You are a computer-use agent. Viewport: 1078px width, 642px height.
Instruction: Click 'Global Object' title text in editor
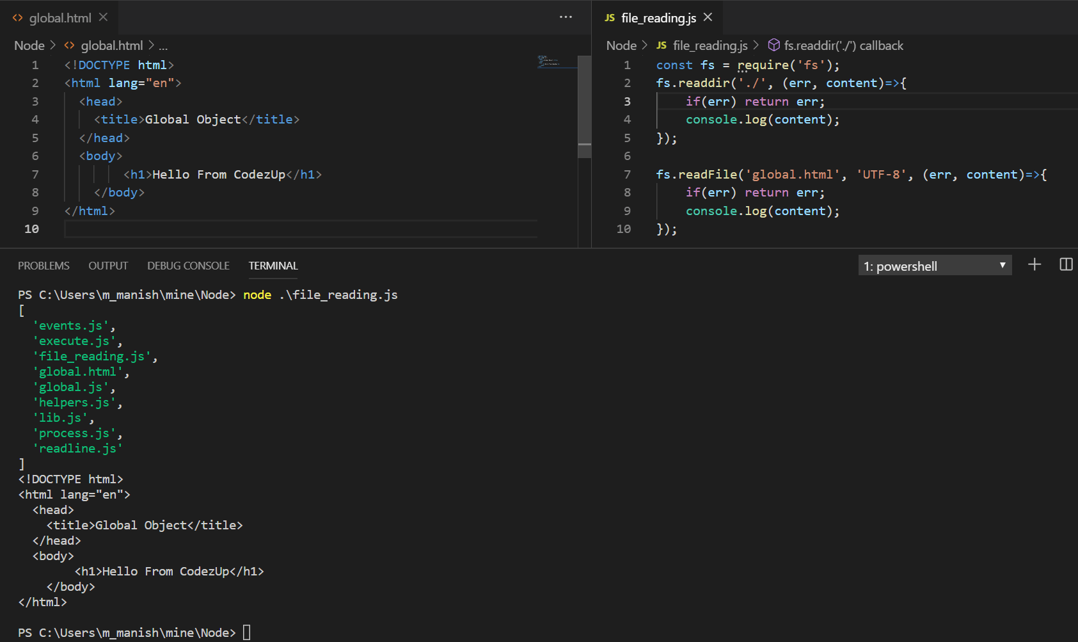193,120
